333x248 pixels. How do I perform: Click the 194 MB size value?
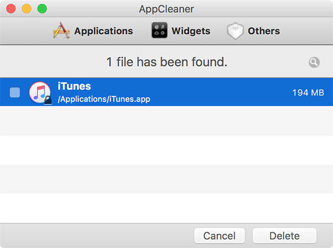308,93
